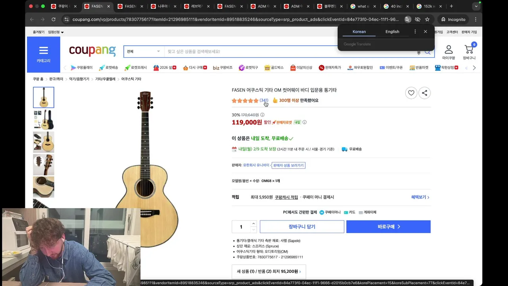Click the blue 바로구매 buy now button
This screenshot has width=508, height=286.
(x=389, y=227)
